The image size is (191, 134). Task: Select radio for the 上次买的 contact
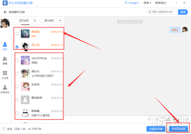[17, 73]
